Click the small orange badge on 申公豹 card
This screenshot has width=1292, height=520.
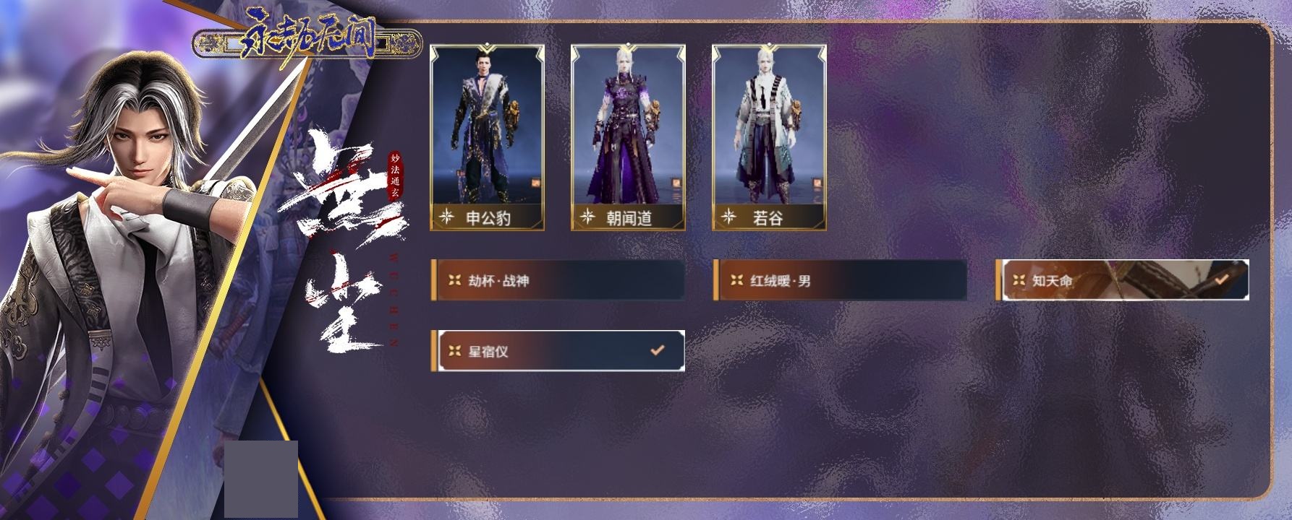(x=536, y=183)
